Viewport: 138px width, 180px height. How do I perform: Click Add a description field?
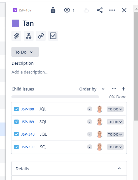30,72
